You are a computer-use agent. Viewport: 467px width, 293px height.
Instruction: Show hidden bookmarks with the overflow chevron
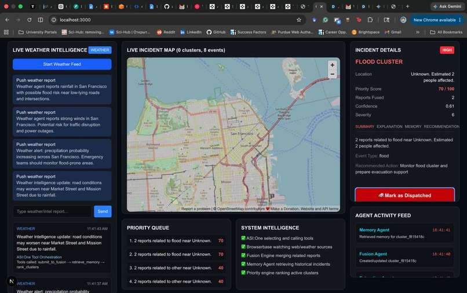(418, 32)
